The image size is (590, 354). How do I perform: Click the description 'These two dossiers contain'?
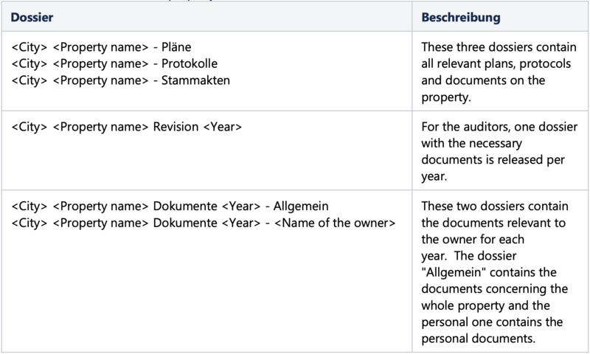coord(494,272)
